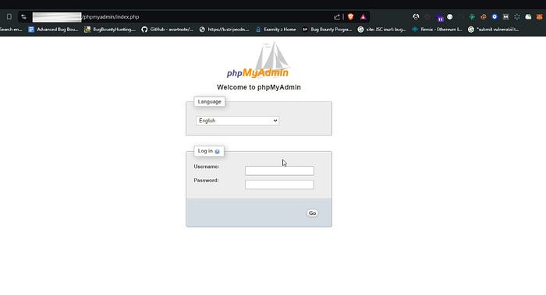
Task: Click the Go button to log in
Action: coord(312,213)
